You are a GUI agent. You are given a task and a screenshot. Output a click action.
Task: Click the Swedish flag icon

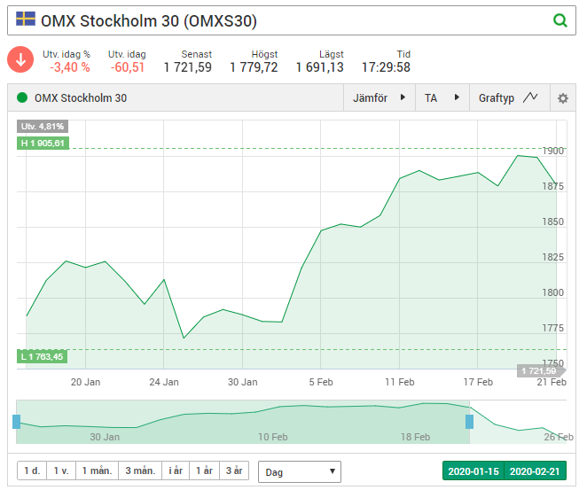tap(26, 19)
